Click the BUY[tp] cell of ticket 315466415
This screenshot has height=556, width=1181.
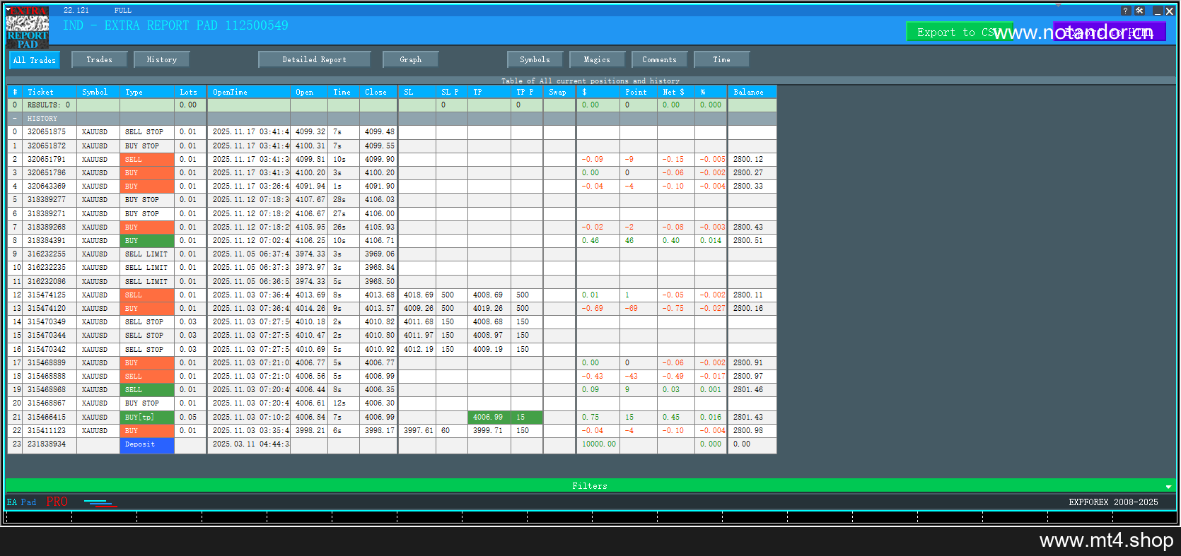(147, 418)
